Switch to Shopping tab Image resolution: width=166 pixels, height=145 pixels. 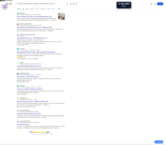click(43, 9)
